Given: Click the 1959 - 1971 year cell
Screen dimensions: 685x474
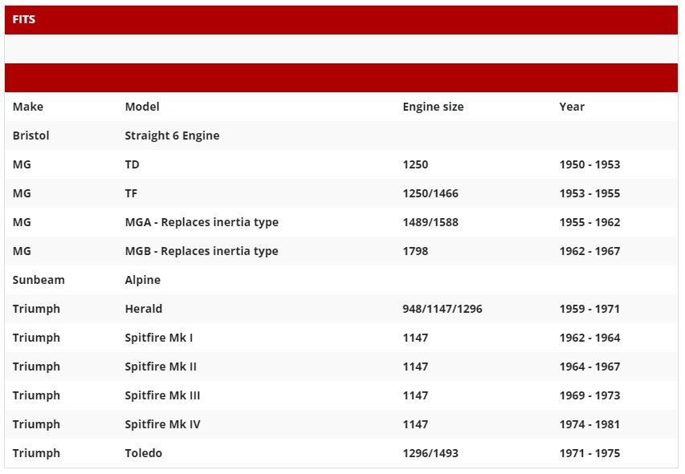Looking at the screenshot, I should pos(589,308).
